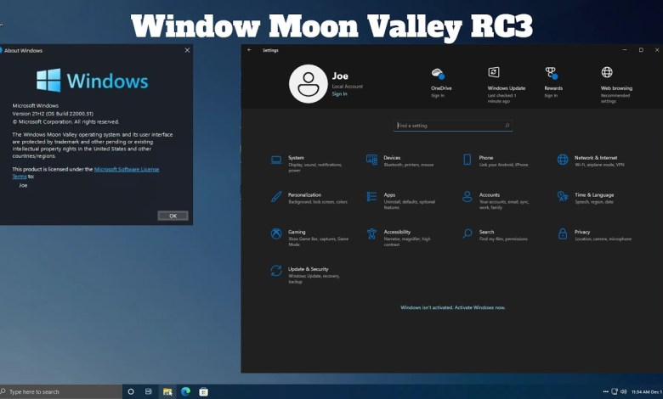Open the Accessibility figure icon
The width and height of the screenshot is (663, 399).
click(x=371, y=234)
